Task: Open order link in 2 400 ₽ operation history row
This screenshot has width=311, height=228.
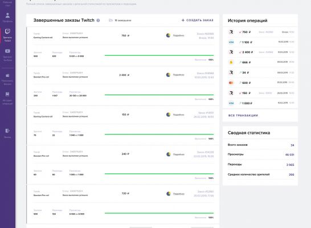Action: 266,52
